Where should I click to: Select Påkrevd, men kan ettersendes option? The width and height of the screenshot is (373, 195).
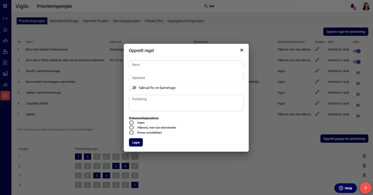(132, 128)
